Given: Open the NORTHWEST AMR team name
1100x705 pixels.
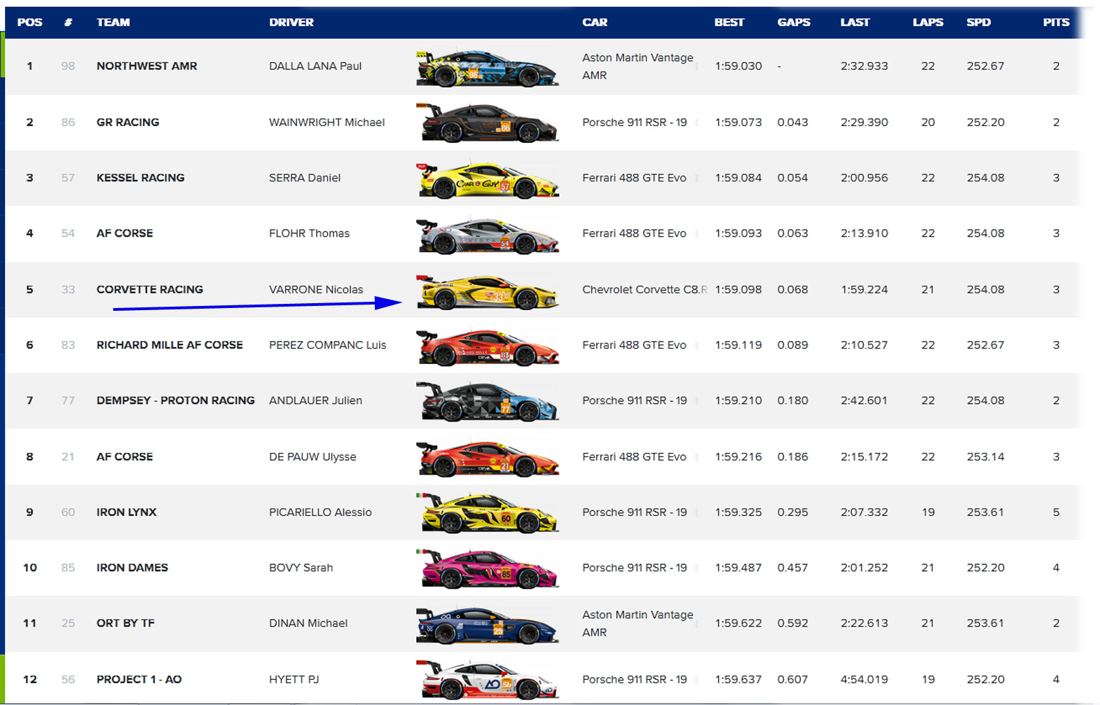Looking at the screenshot, I should (146, 66).
